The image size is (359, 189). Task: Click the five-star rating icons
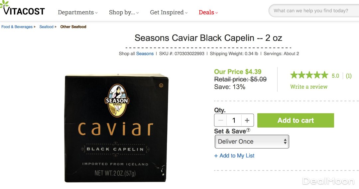click(309, 75)
